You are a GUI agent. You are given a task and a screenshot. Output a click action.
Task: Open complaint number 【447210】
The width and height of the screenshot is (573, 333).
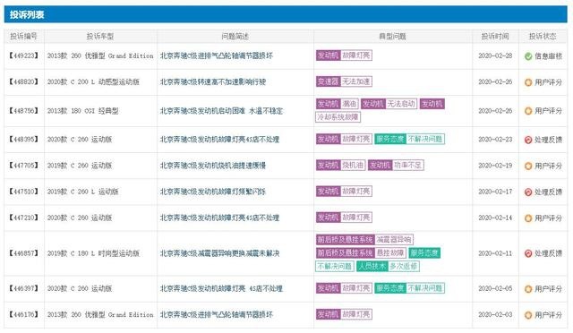tap(24, 218)
